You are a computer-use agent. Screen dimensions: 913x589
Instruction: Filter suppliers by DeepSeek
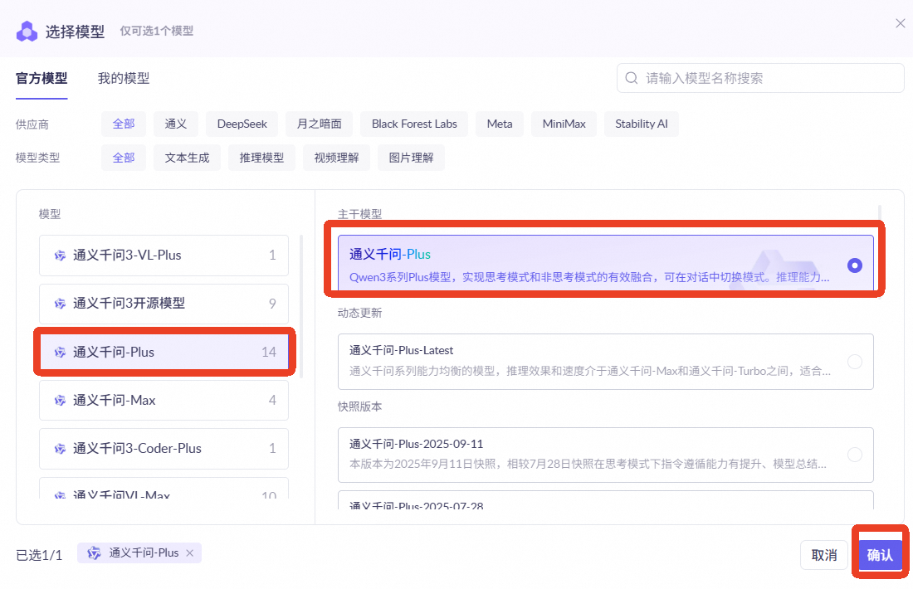pos(242,124)
